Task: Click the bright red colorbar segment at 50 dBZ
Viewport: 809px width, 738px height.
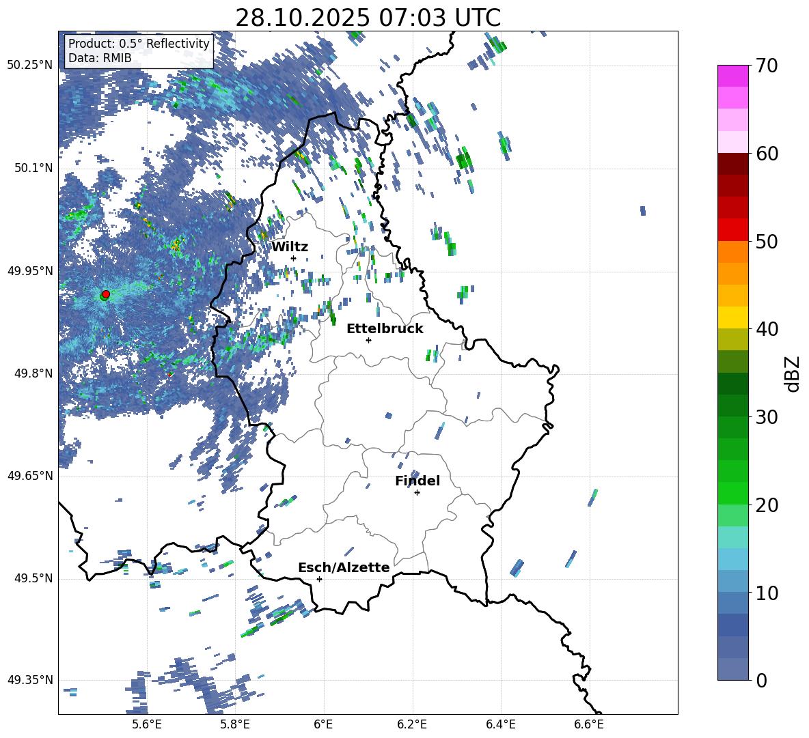Action: point(732,230)
